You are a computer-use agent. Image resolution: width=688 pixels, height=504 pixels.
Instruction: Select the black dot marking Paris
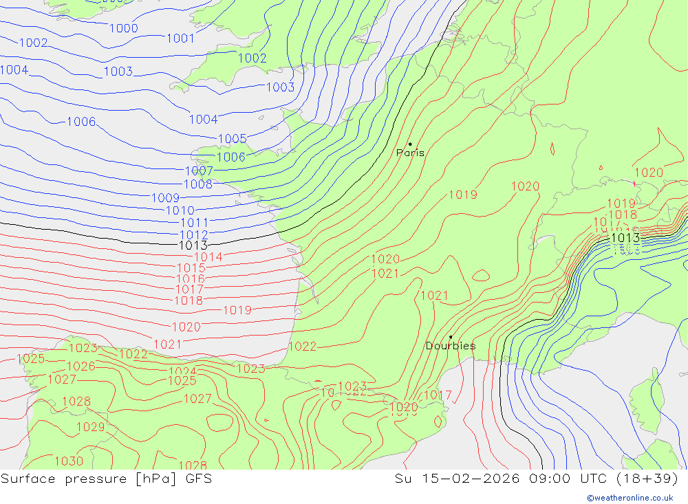(410, 144)
